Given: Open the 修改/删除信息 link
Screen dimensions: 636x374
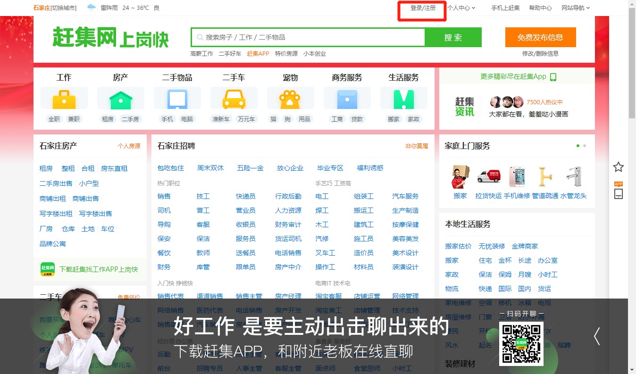Looking at the screenshot, I should point(540,54).
